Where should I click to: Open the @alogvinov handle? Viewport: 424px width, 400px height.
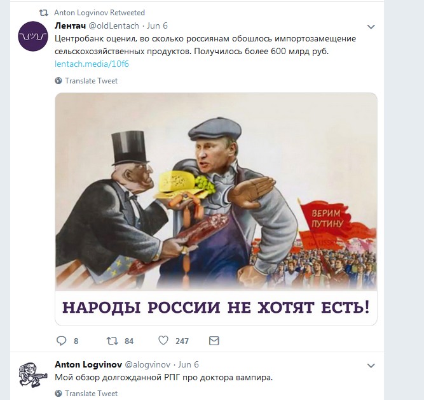click(147, 364)
